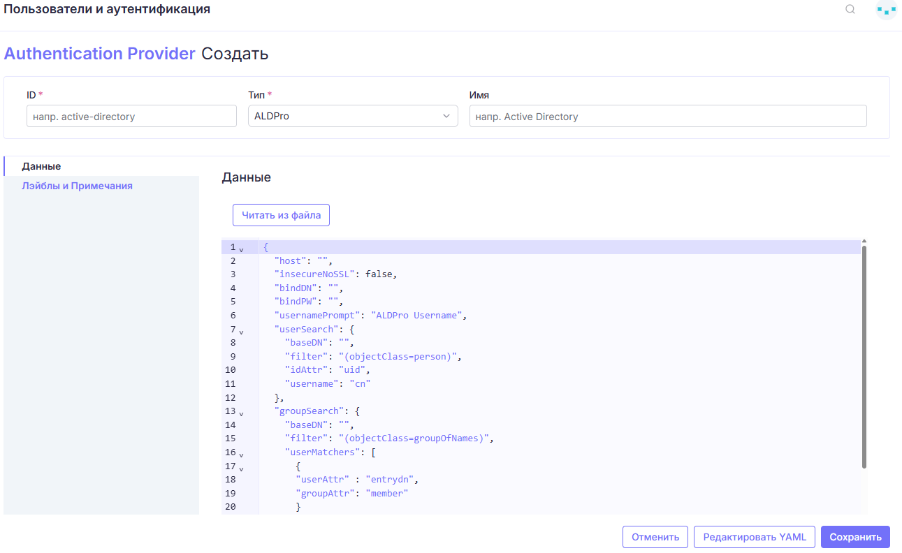
Task: Click the "(objectClass=groupOfNames)" filter value
Action: [x=414, y=439]
